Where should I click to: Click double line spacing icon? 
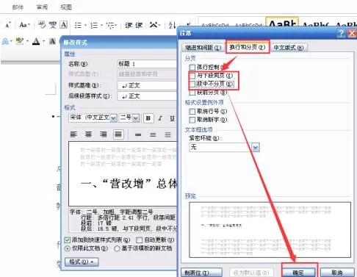click(x=167, y=134)
